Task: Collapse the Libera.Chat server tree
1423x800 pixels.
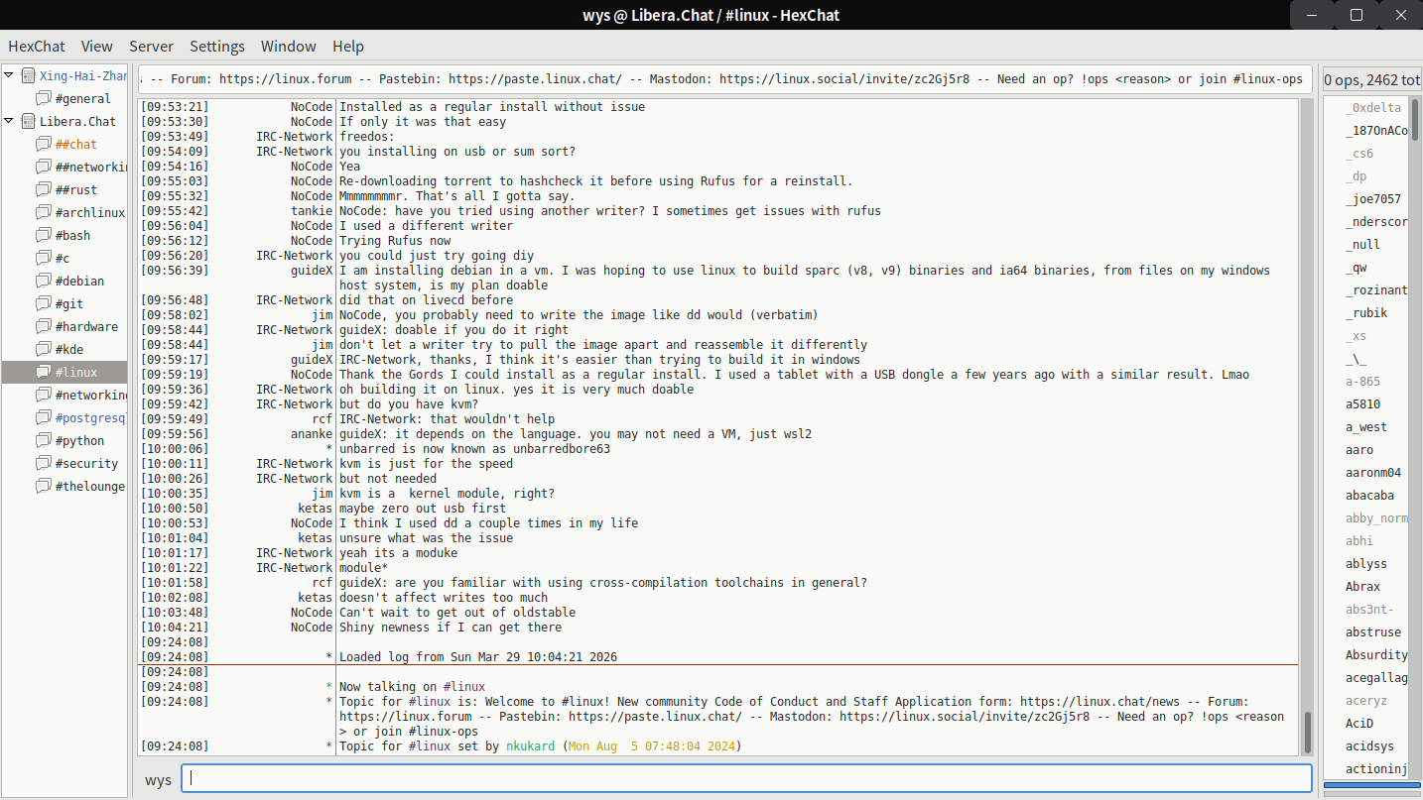Action: (x=10, y=121)
